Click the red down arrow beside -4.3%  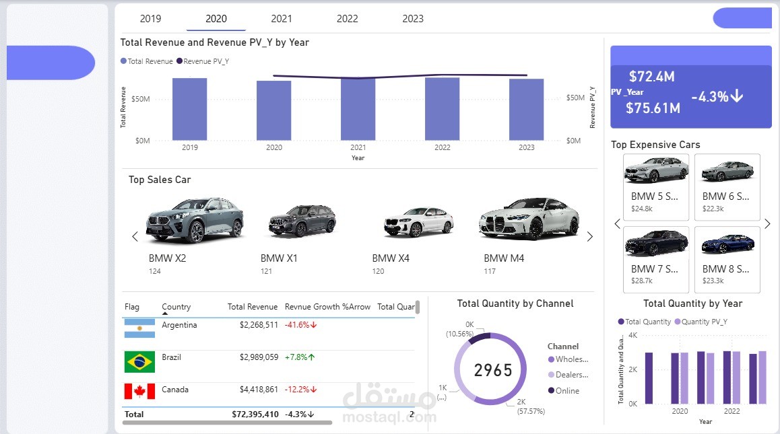[x=312, y=414]
